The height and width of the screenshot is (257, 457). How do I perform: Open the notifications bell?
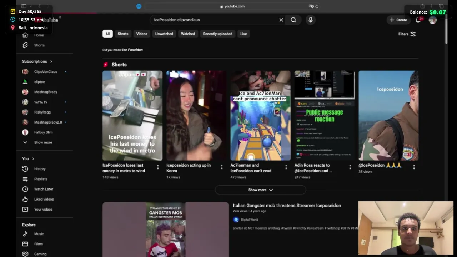418,20
